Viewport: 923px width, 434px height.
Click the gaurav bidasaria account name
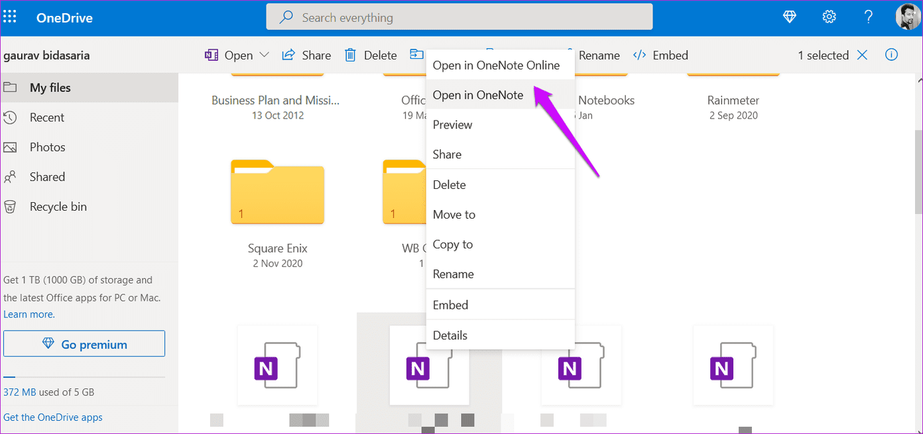[46, 56]
